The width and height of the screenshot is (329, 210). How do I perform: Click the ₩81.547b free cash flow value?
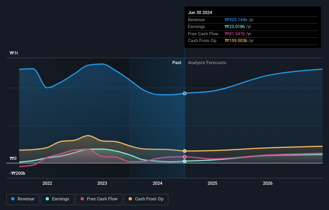pyautogui.click(x=234, y=34)
